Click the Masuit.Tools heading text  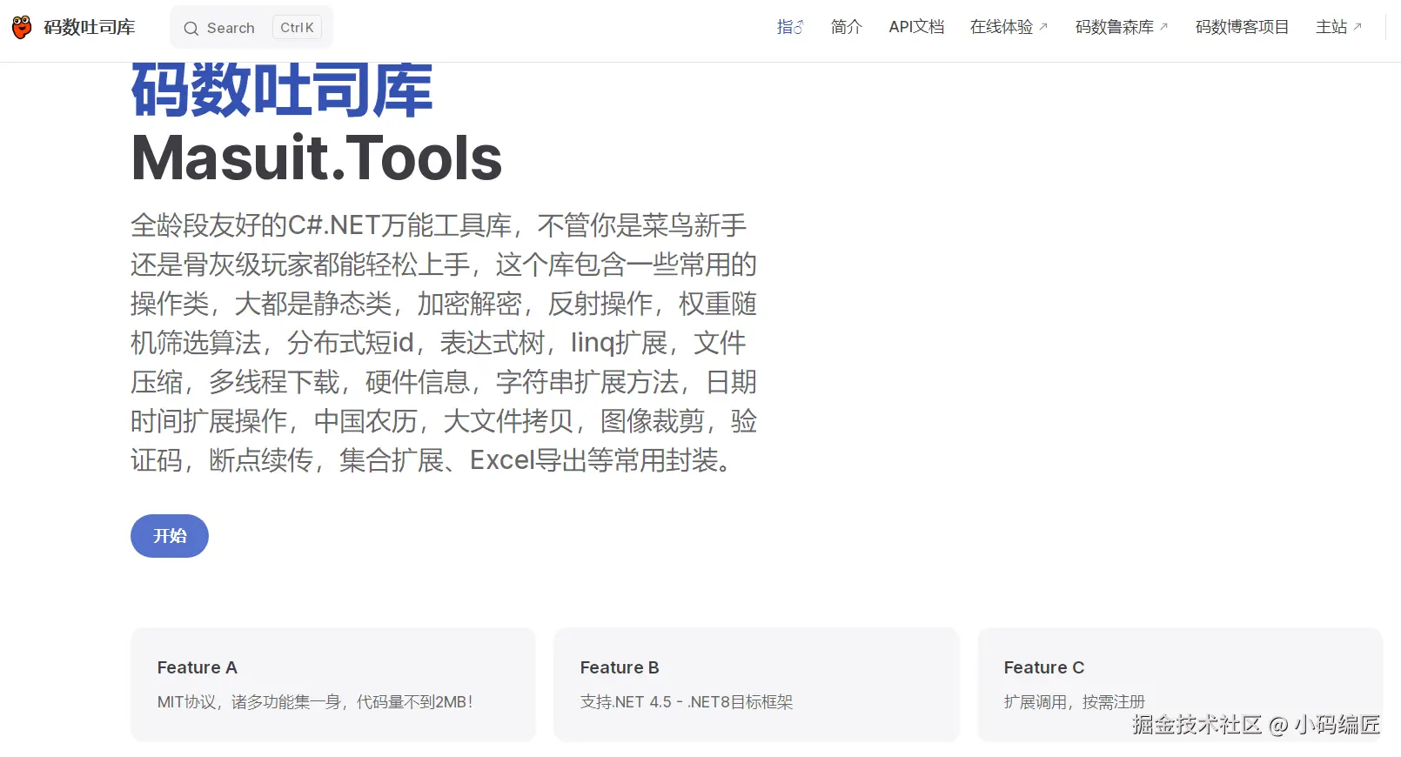[x=317, y=158]
